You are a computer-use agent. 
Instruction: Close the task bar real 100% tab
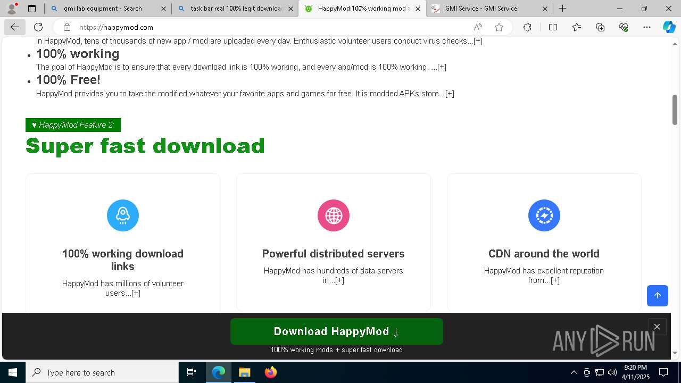coord(290,9)
